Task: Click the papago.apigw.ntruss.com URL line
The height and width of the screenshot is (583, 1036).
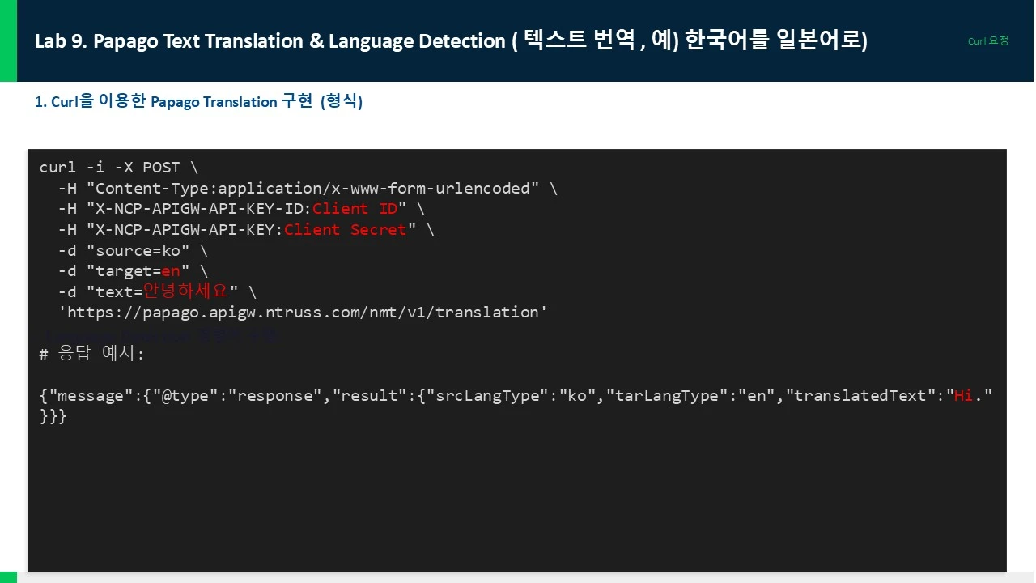Action: [x=303, y=313]
